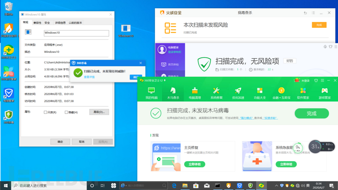The image size is (338, 190).
Task: Expand hidden system tray icons
Action: pos(276,186)
